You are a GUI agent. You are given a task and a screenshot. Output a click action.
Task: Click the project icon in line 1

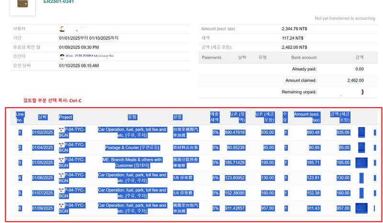pyautogui.click(x=61, y=129)
